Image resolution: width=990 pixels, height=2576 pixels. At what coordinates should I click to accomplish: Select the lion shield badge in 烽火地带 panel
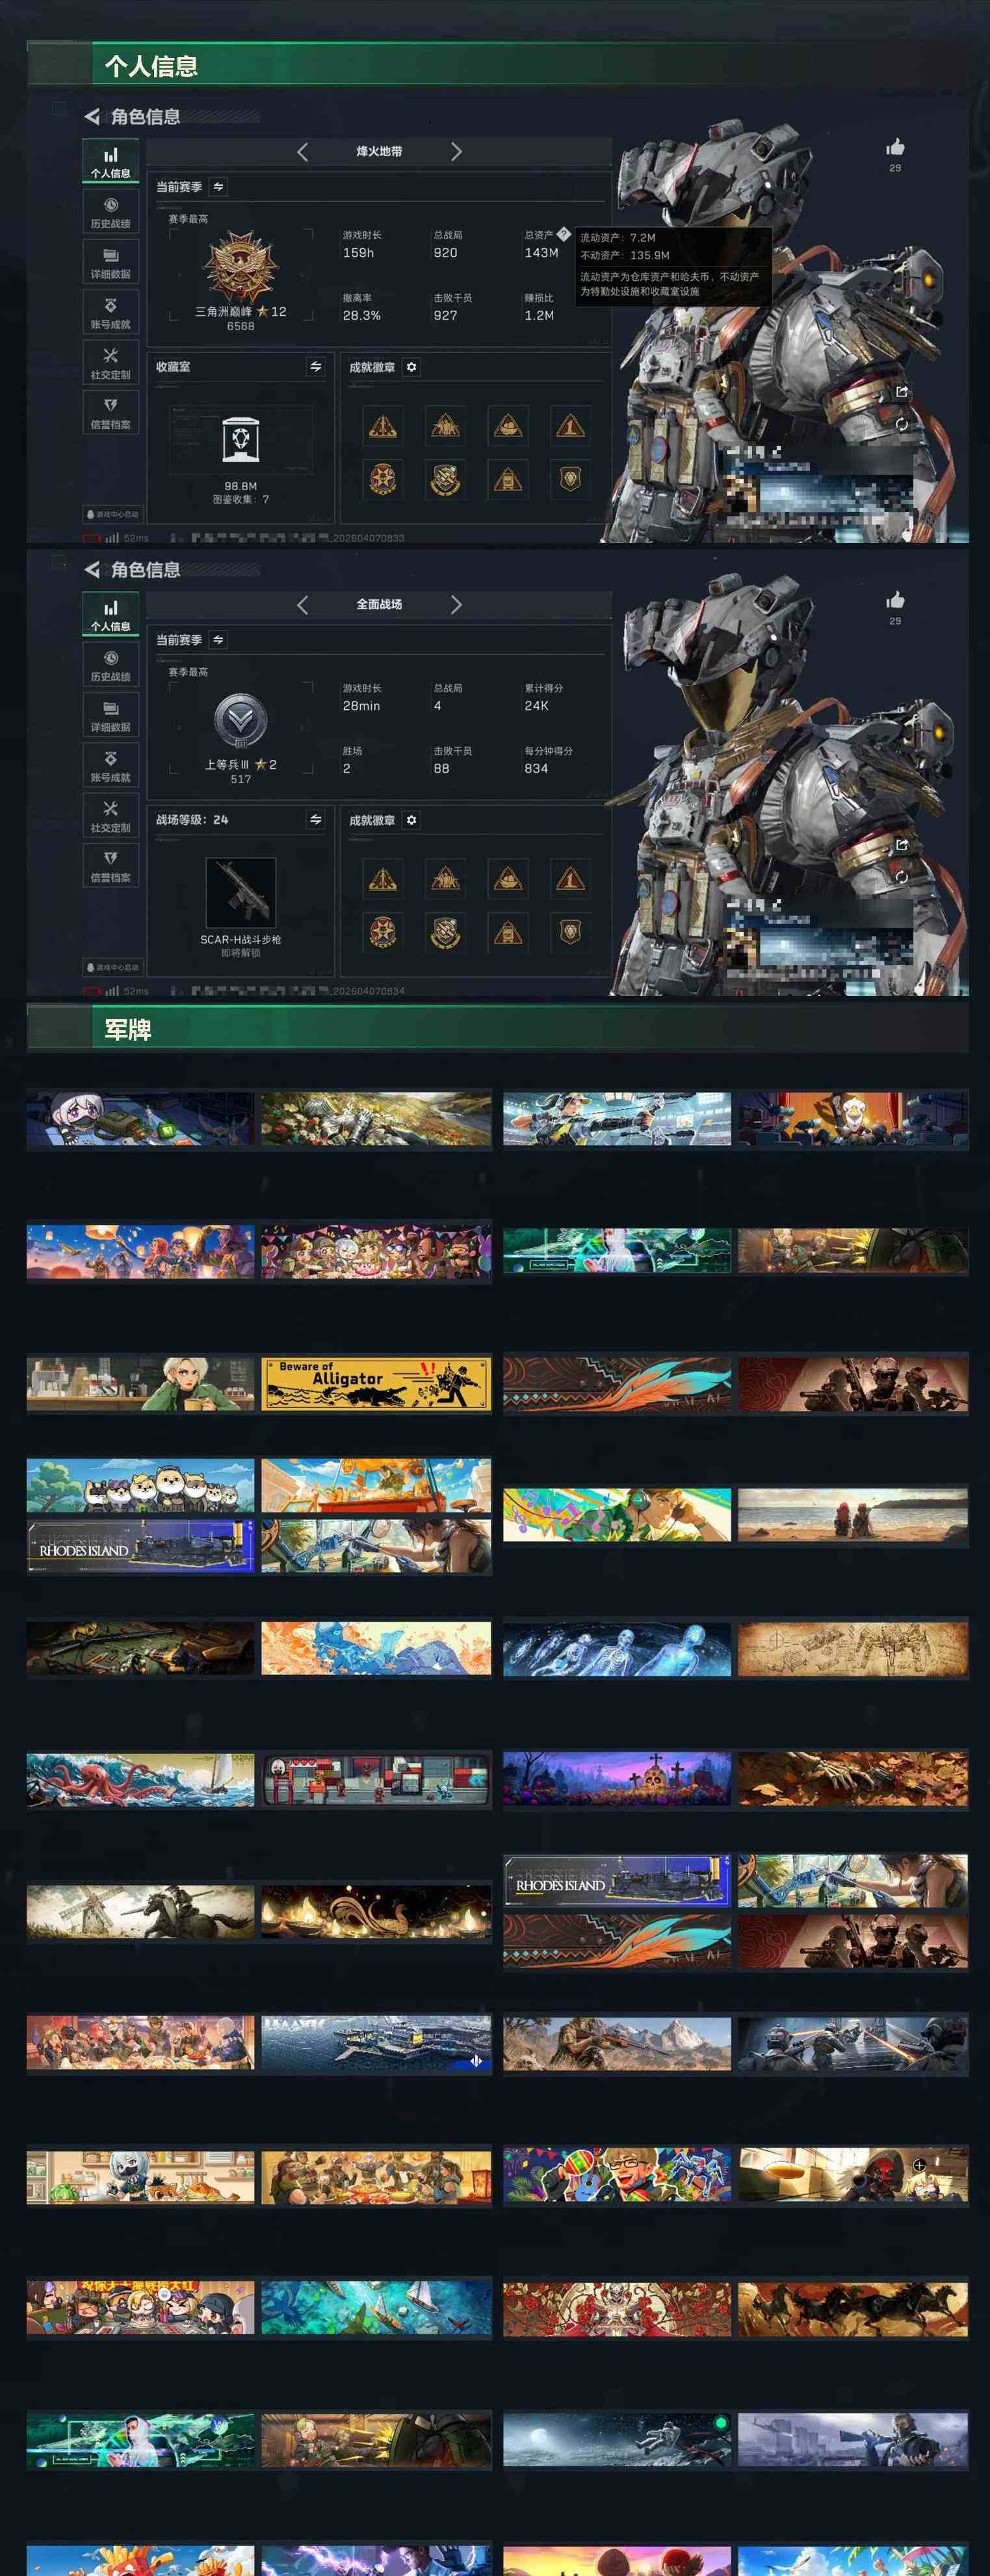tap(570, 479)
